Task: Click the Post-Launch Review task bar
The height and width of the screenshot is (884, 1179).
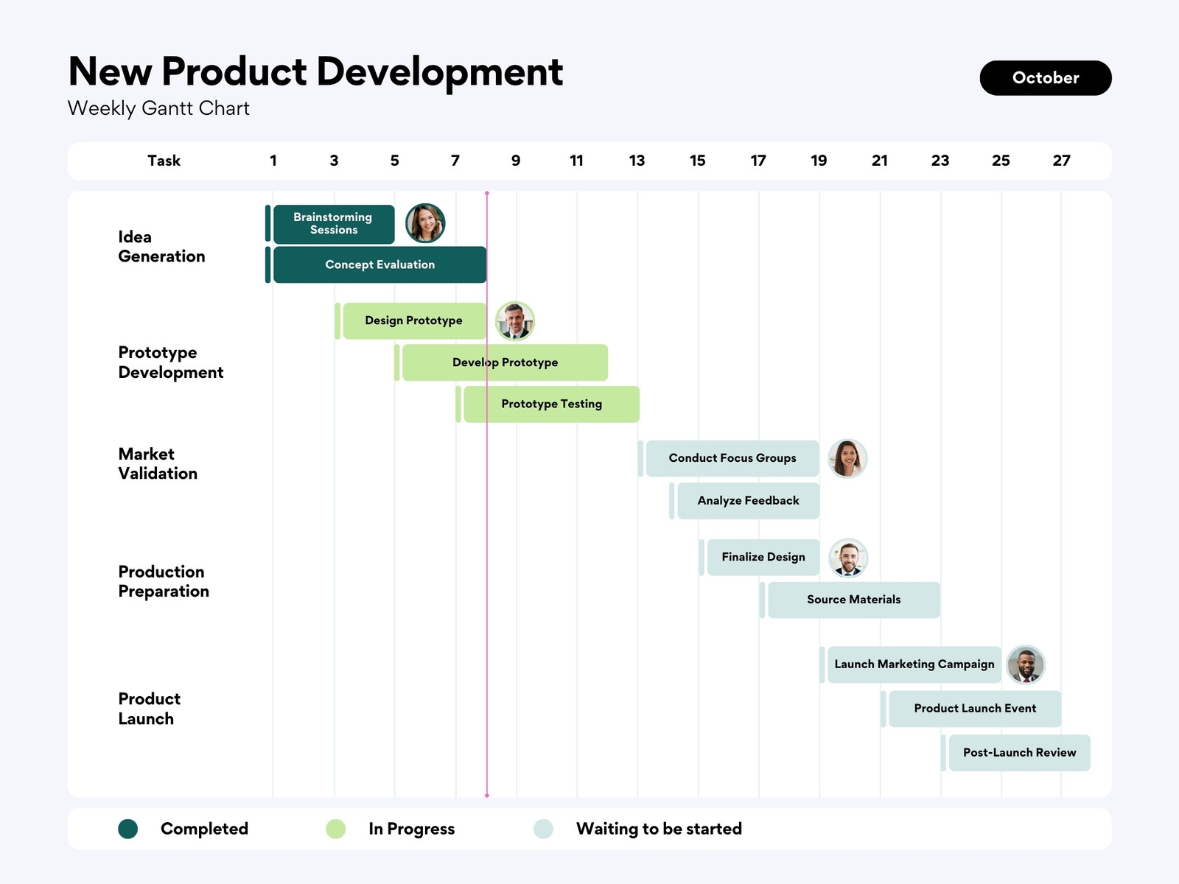Action: pyautogui.click(x=1019, y=753)
